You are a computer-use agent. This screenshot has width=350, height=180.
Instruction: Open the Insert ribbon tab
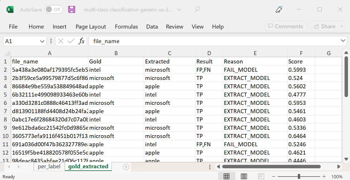pos(60,27)
